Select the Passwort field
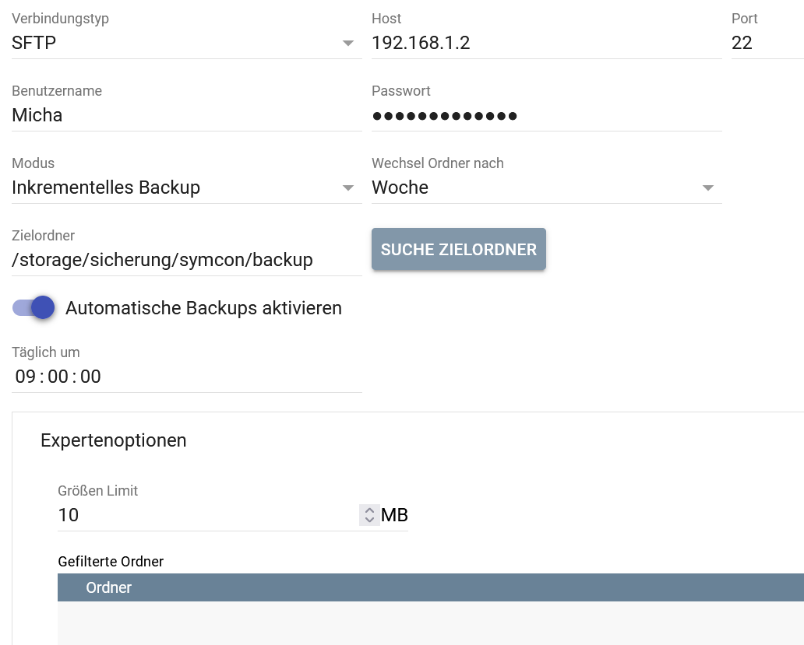The width and height of the screenshot is (804, 645). (x=545, y=115)
